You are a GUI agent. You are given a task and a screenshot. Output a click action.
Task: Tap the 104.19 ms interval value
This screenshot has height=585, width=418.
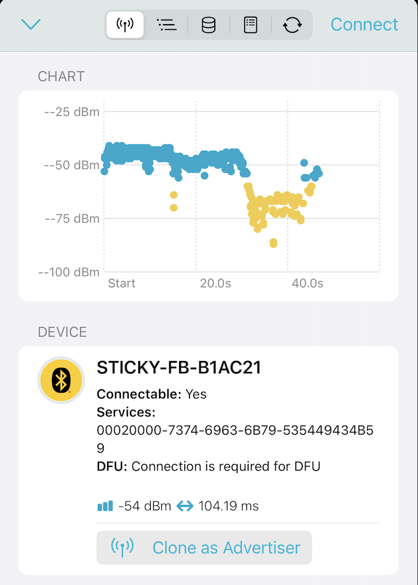tap(229, 506)
